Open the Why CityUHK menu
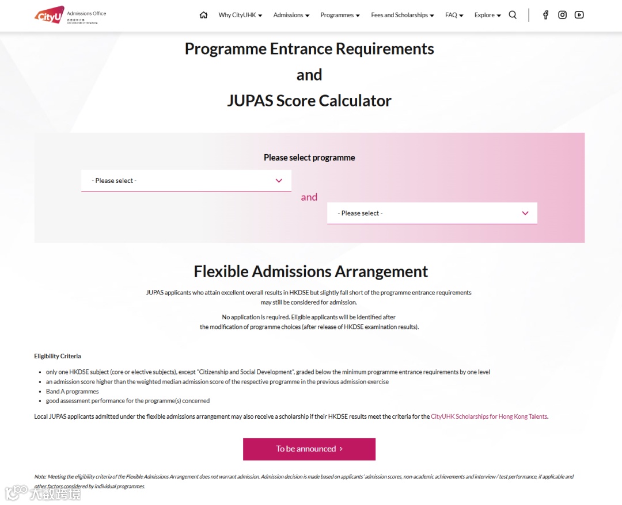The width and height of the screenshot is (622, 505). point(240,15)
